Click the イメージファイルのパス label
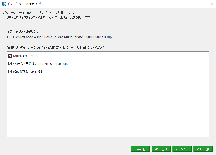 pos(23,32)
